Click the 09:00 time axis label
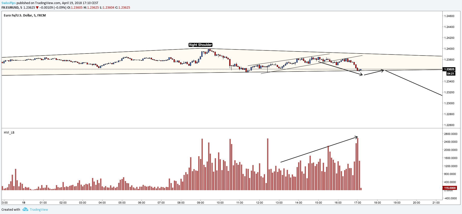The image size is (462, 214). 201,203
